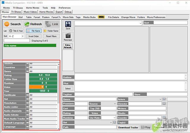List by Folder Name
The image size is (190, 133).
51,31
